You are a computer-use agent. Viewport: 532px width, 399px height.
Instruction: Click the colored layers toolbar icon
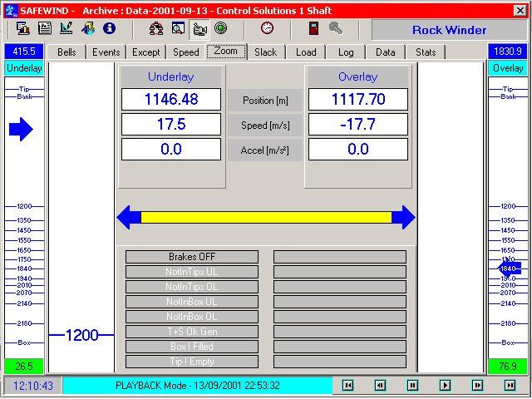tap(88, 28)
